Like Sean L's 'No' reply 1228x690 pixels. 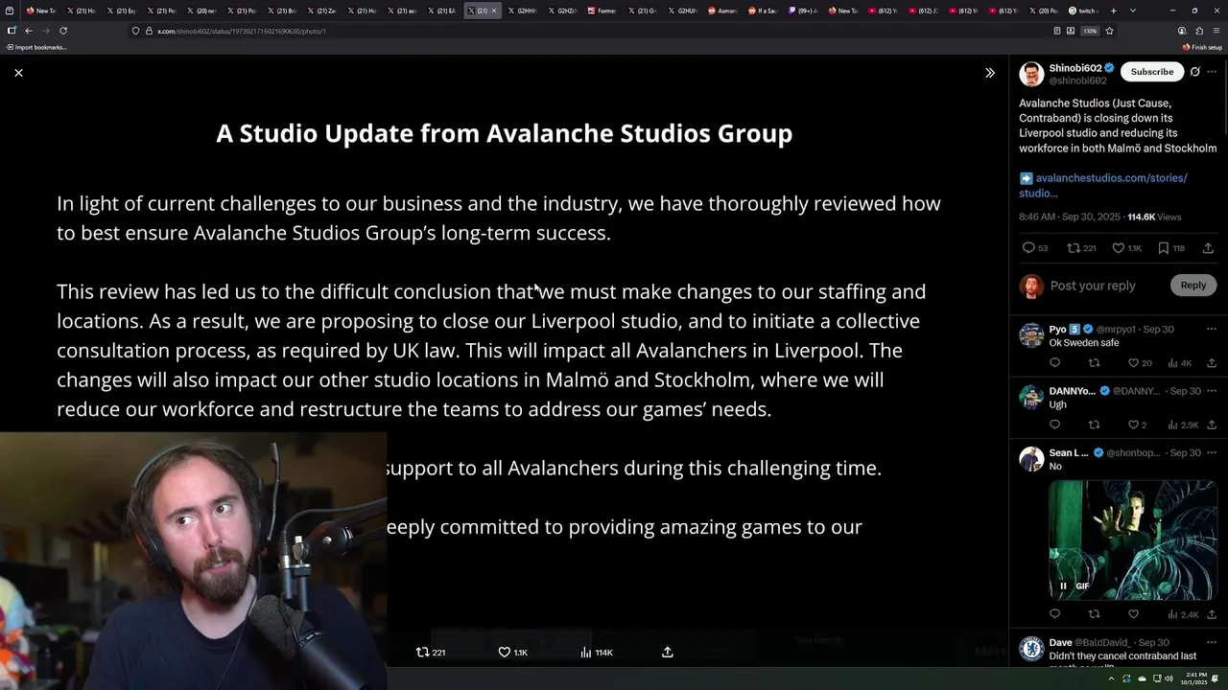1133,614
